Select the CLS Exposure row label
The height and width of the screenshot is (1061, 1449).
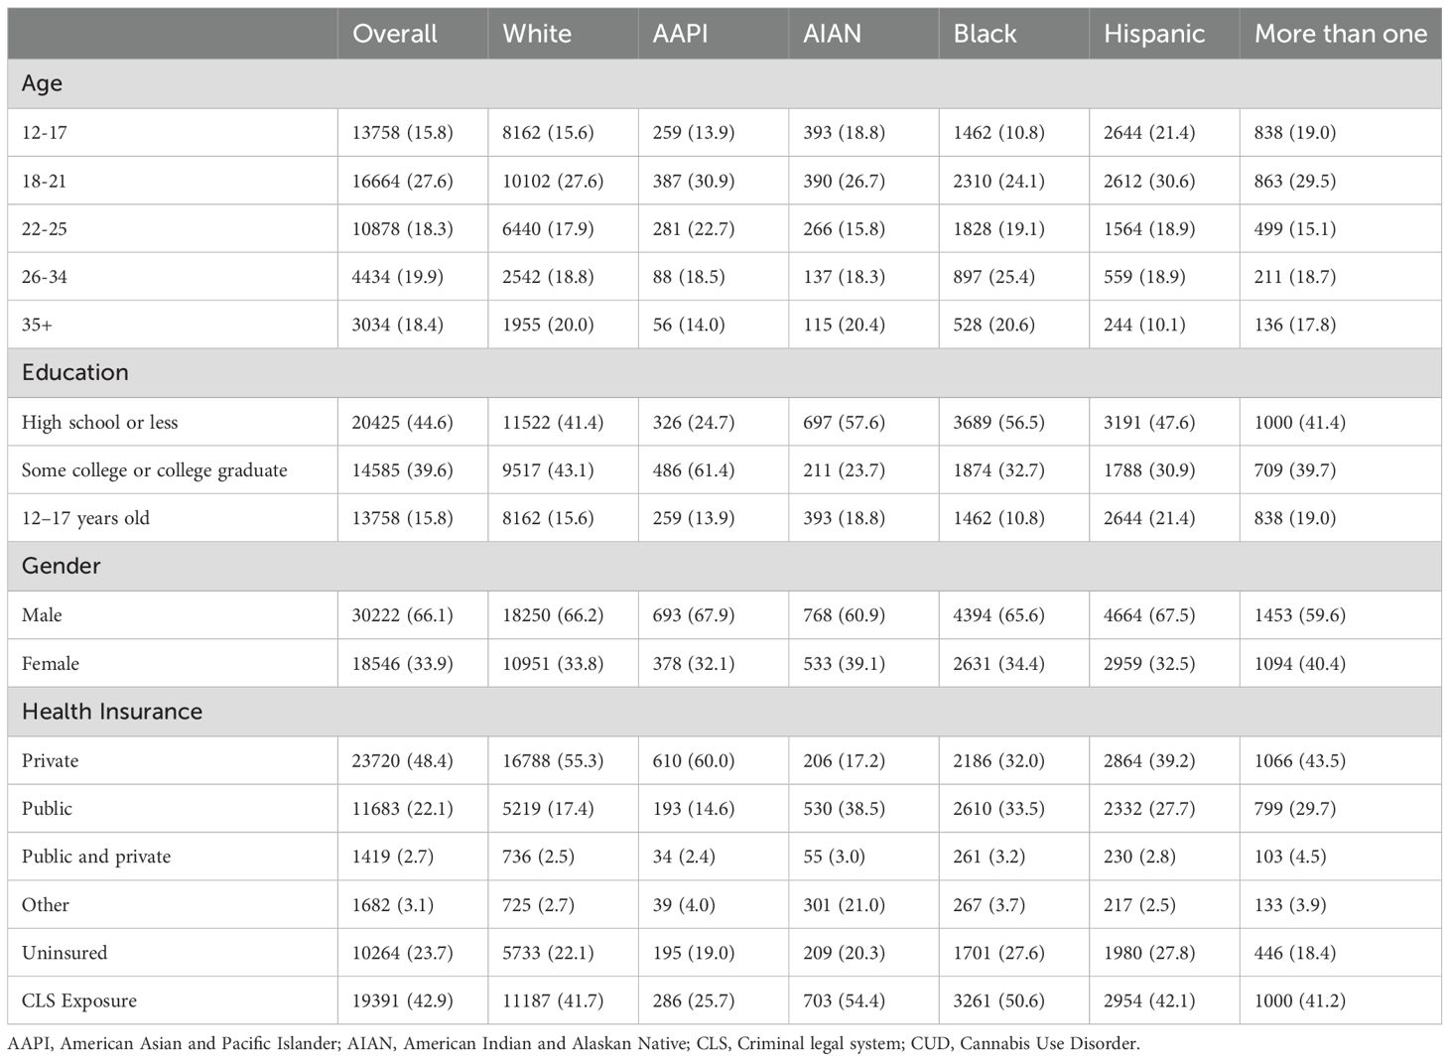[x=79, y=1000]
